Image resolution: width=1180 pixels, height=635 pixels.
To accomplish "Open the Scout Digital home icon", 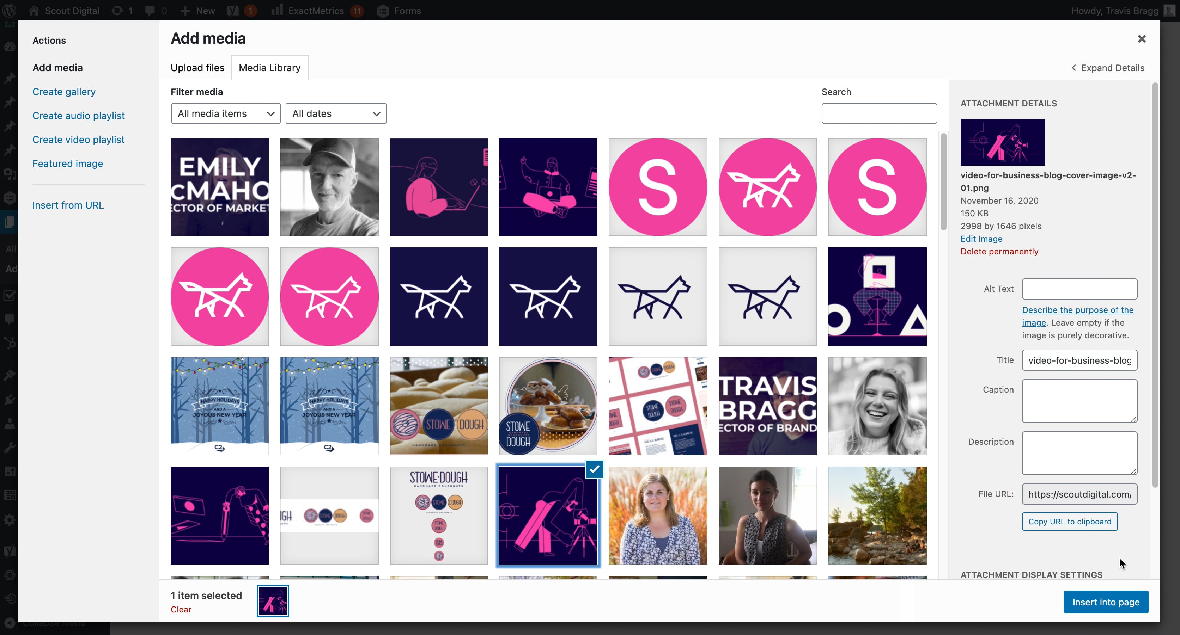I will click(x=34, y=11).
